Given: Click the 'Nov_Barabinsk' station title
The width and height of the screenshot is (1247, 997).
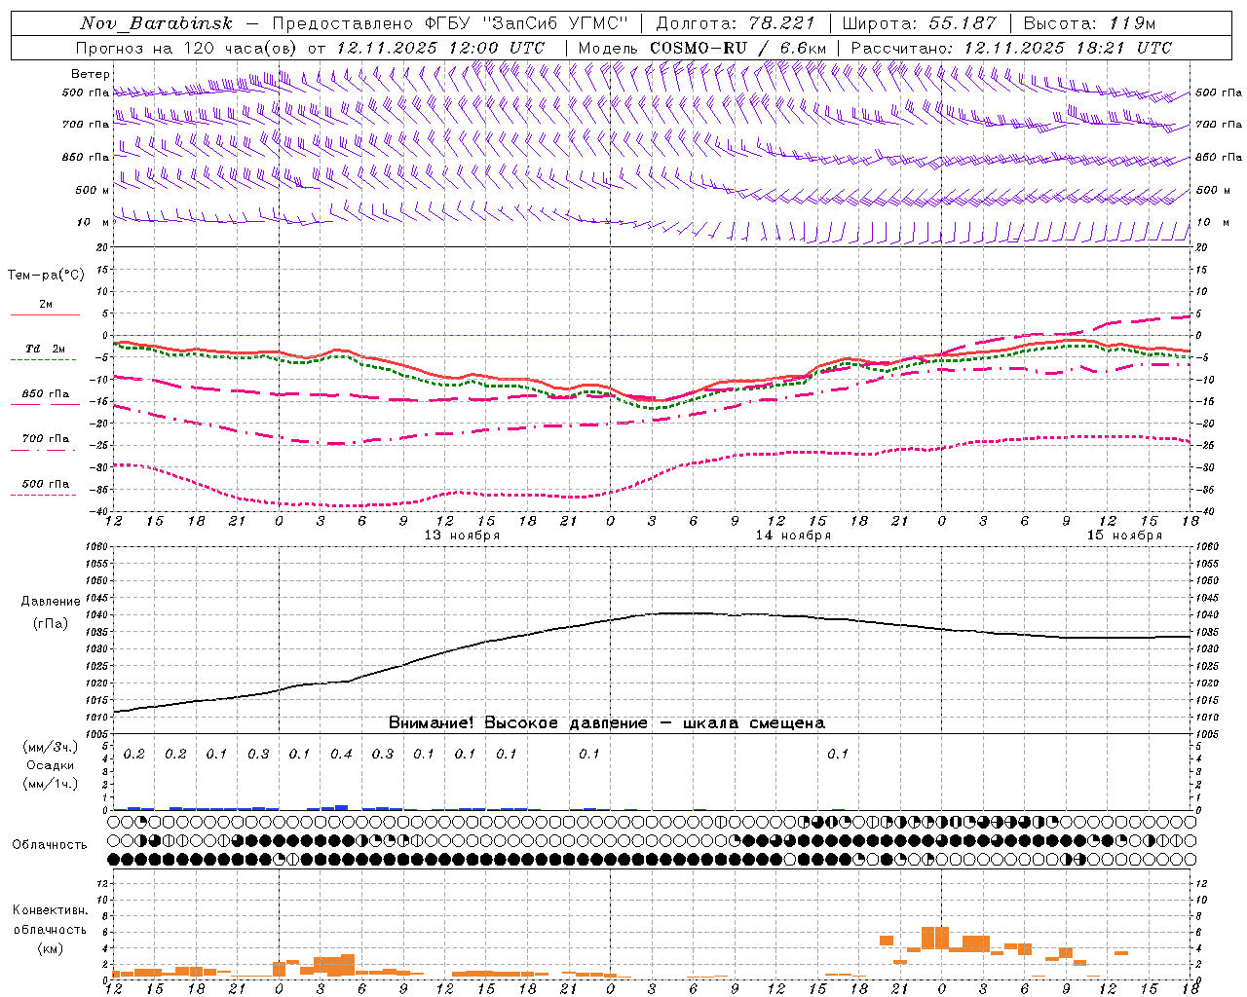Looking at the screenshot, I should pyautogui.click(x=156, y=23).
